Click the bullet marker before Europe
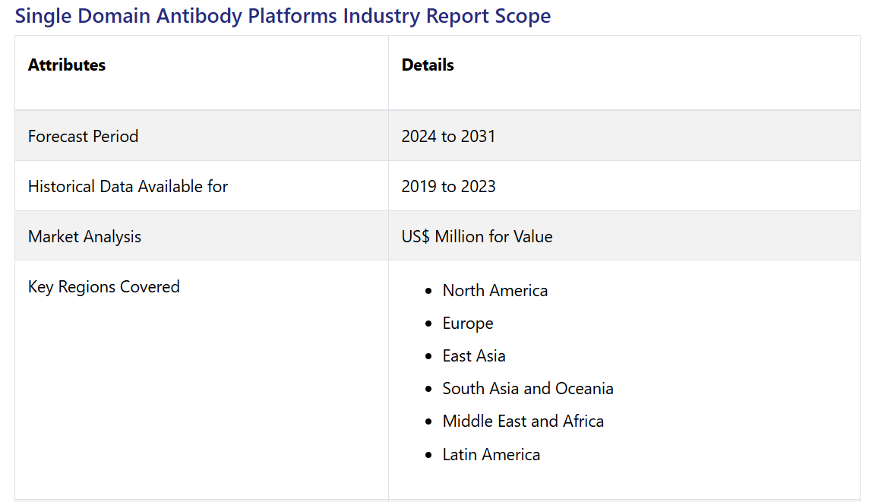The width and height of the screenshot is (869, 502). [429, 324]
